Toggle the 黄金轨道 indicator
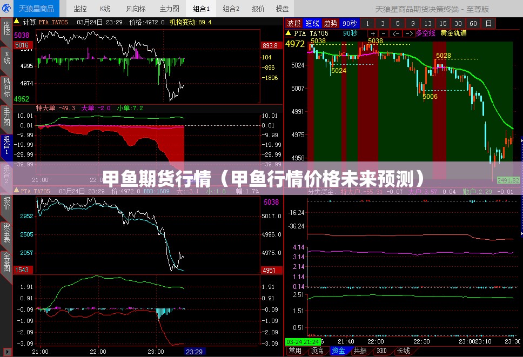 (x=454, y=33)
